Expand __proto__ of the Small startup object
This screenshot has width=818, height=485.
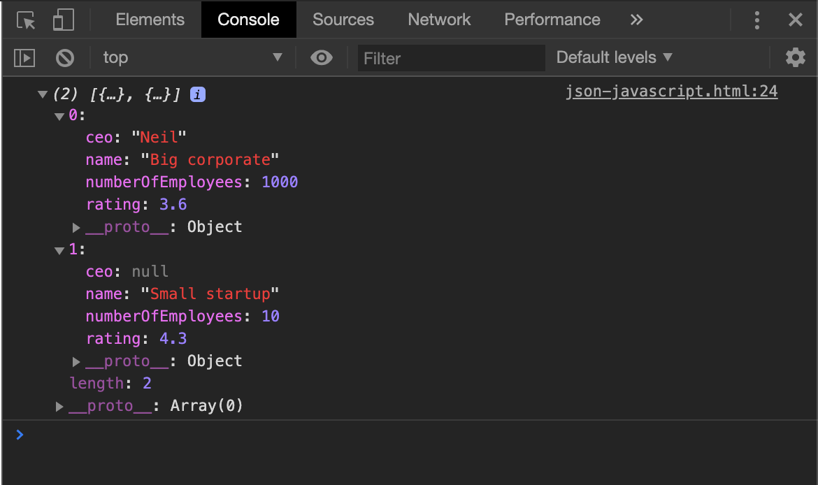click(x=76, y=361)
